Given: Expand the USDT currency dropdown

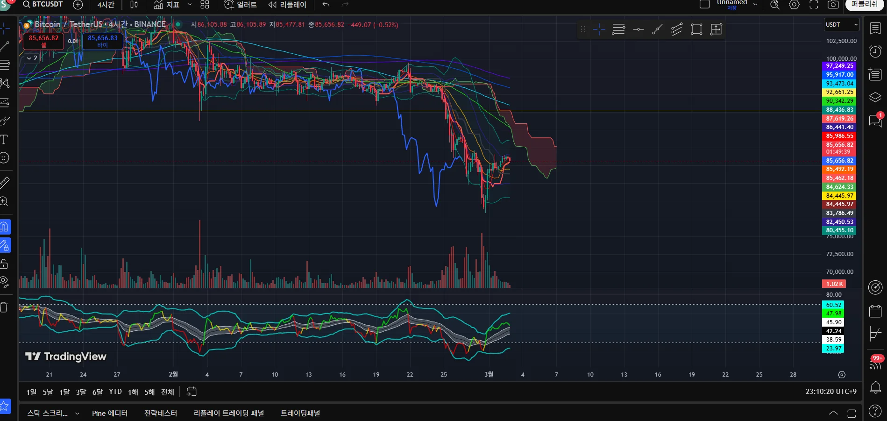Looking at the screenshot, I should pos(842,25).
